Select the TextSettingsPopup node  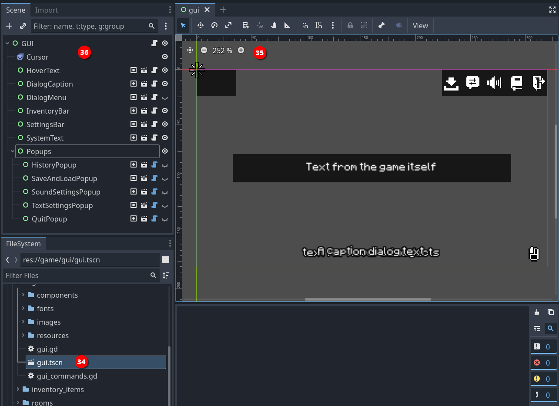[x=62, y=205]
